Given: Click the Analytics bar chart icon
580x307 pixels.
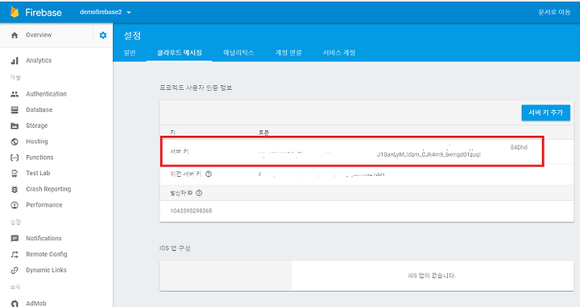Looking at the screenshot, I should (x=14, y=60).
